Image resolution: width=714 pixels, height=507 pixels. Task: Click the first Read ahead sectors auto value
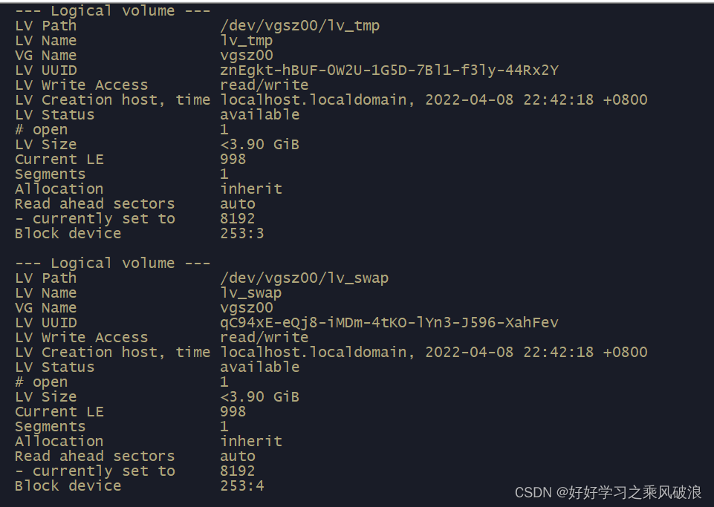237,203
